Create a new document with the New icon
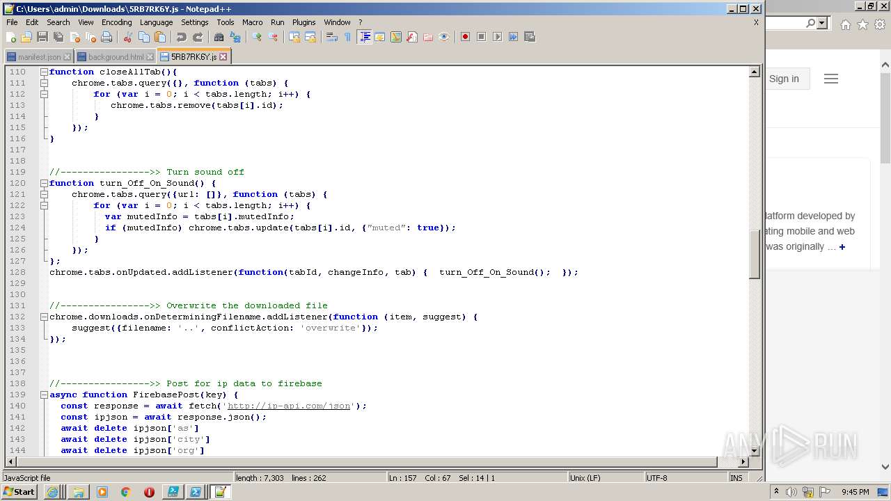891x501 pixels. [11, 37]
